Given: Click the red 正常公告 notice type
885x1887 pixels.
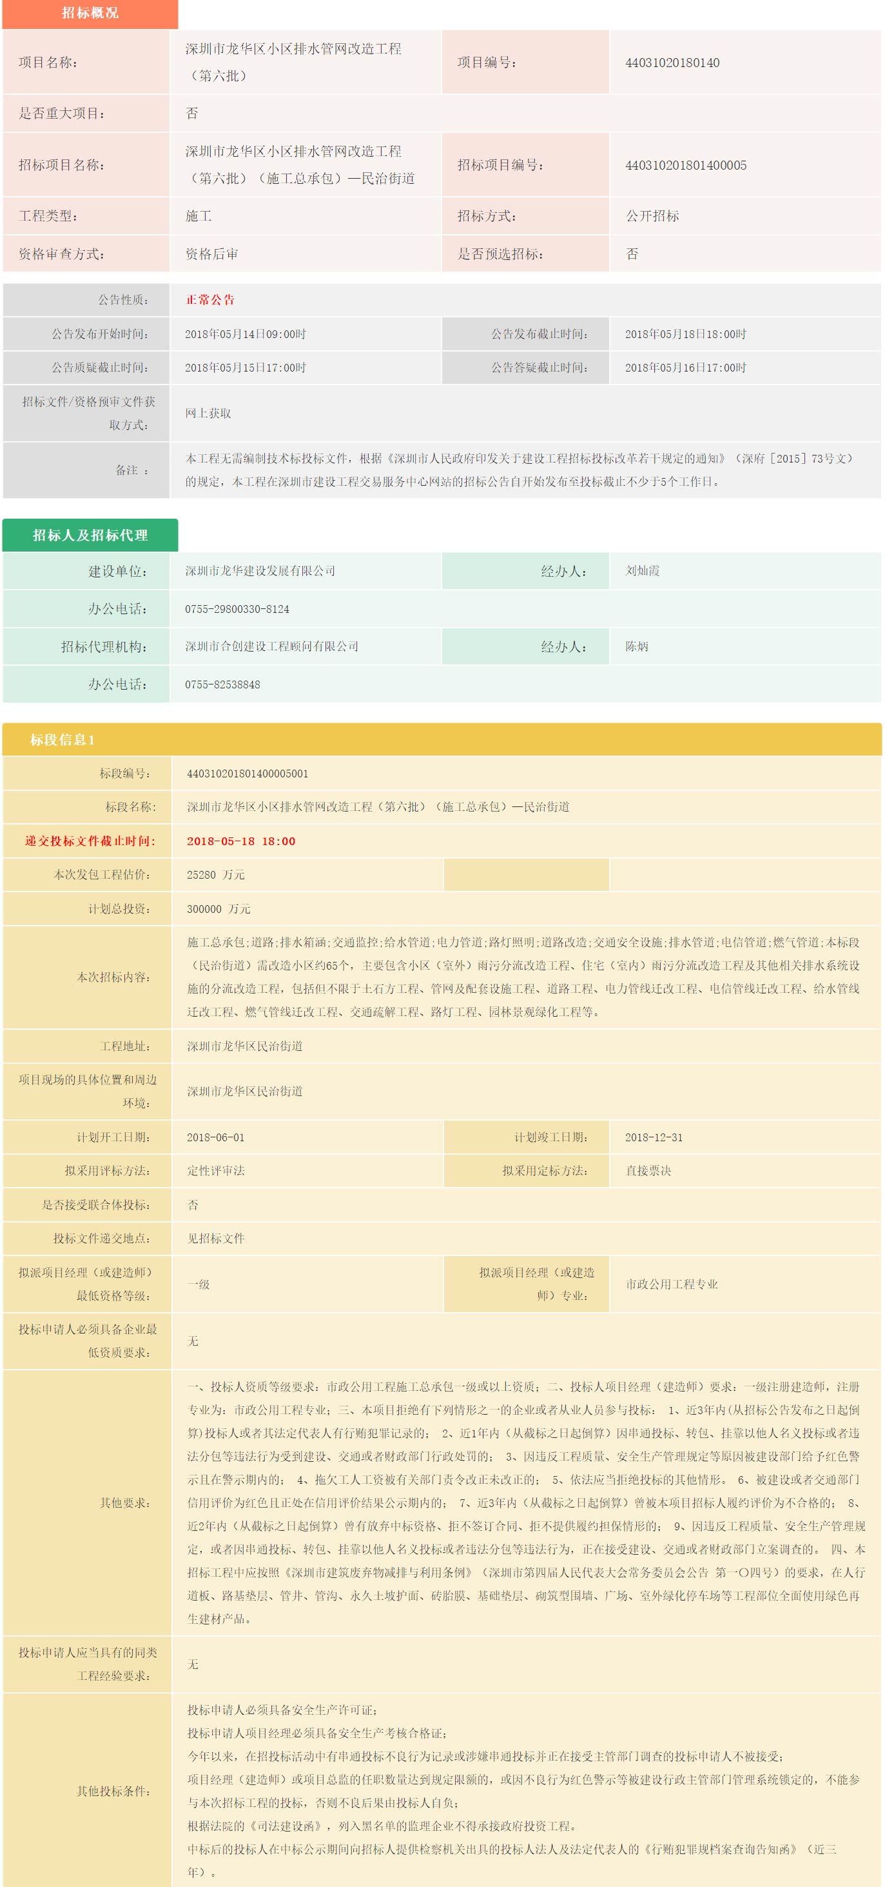Looking at the screenshot, I should point(210,299).
